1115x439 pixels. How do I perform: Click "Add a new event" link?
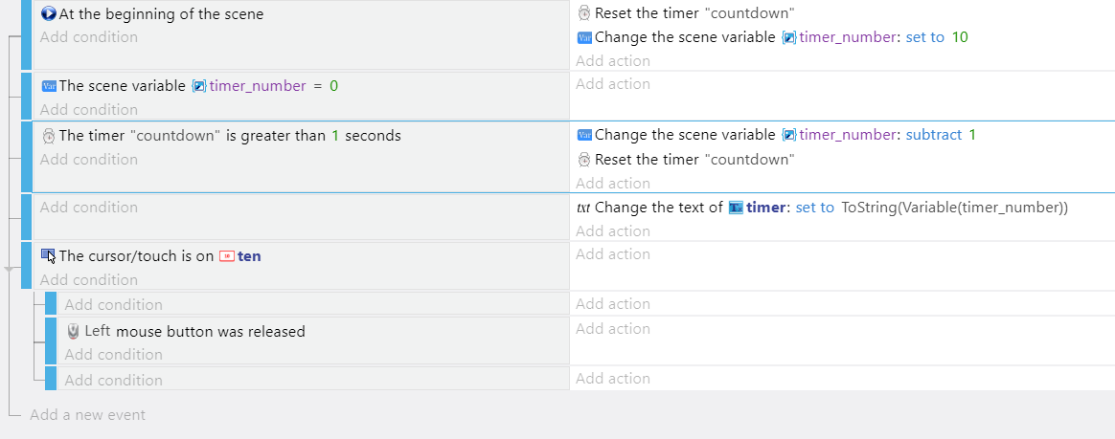87,415
